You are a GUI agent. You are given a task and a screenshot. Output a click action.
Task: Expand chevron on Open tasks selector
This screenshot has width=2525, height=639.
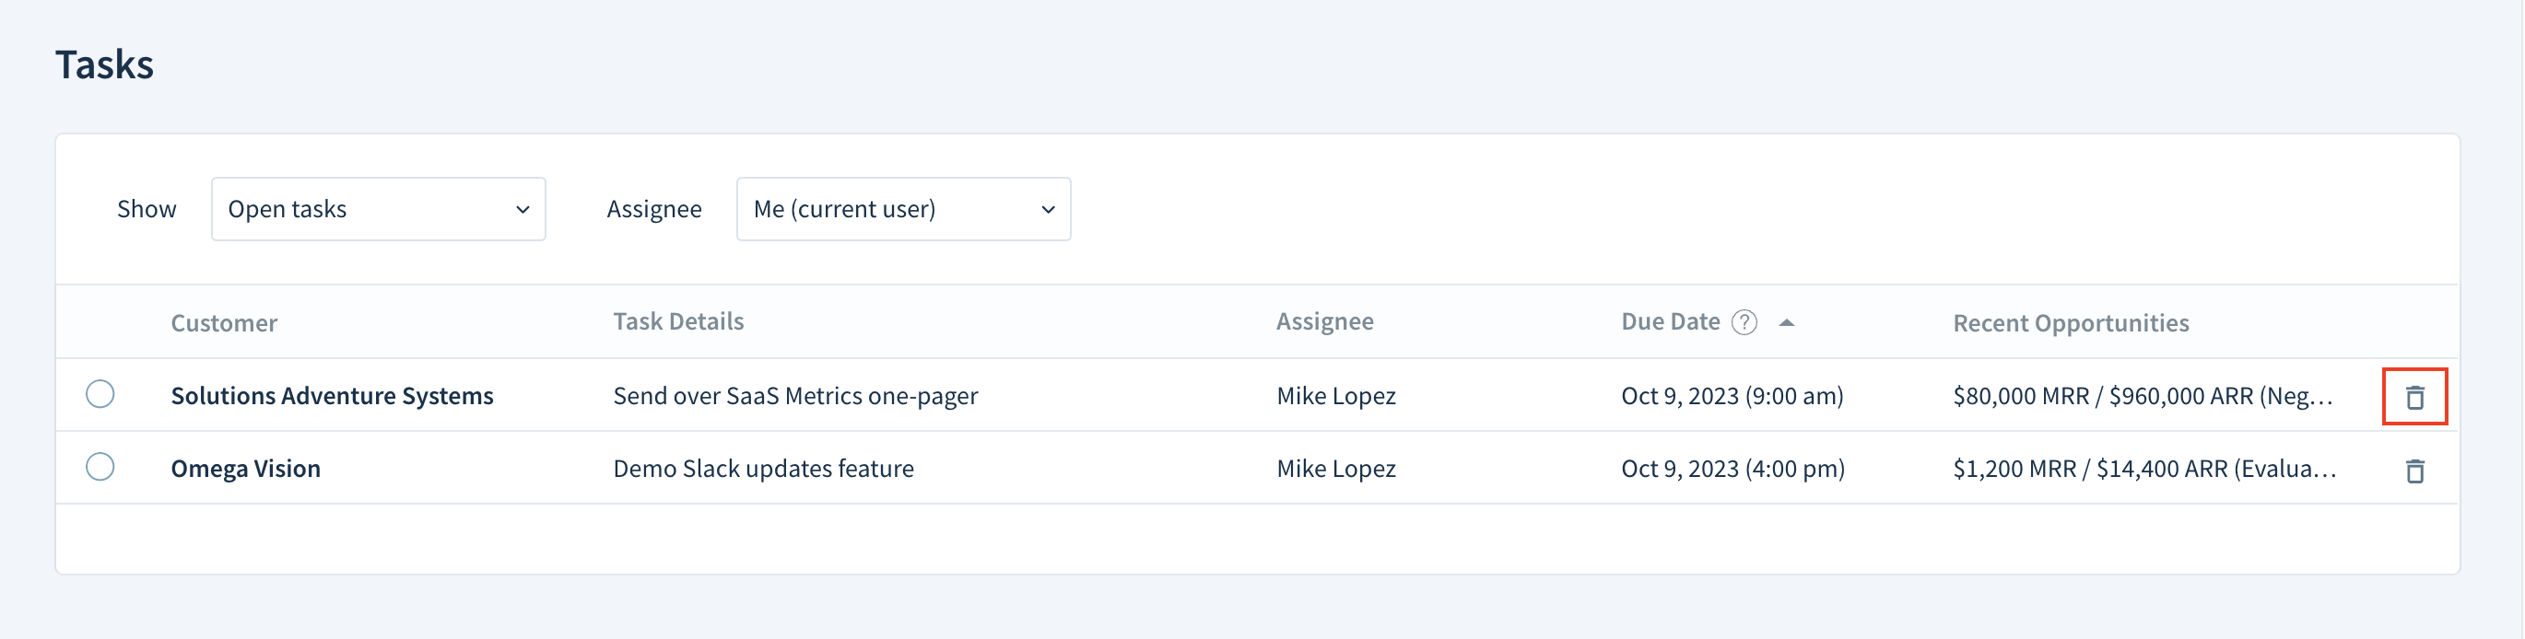tap(523, 210)
